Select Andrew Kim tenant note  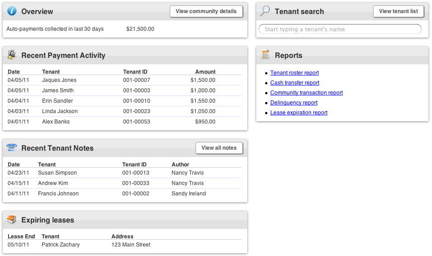(124, 183)
